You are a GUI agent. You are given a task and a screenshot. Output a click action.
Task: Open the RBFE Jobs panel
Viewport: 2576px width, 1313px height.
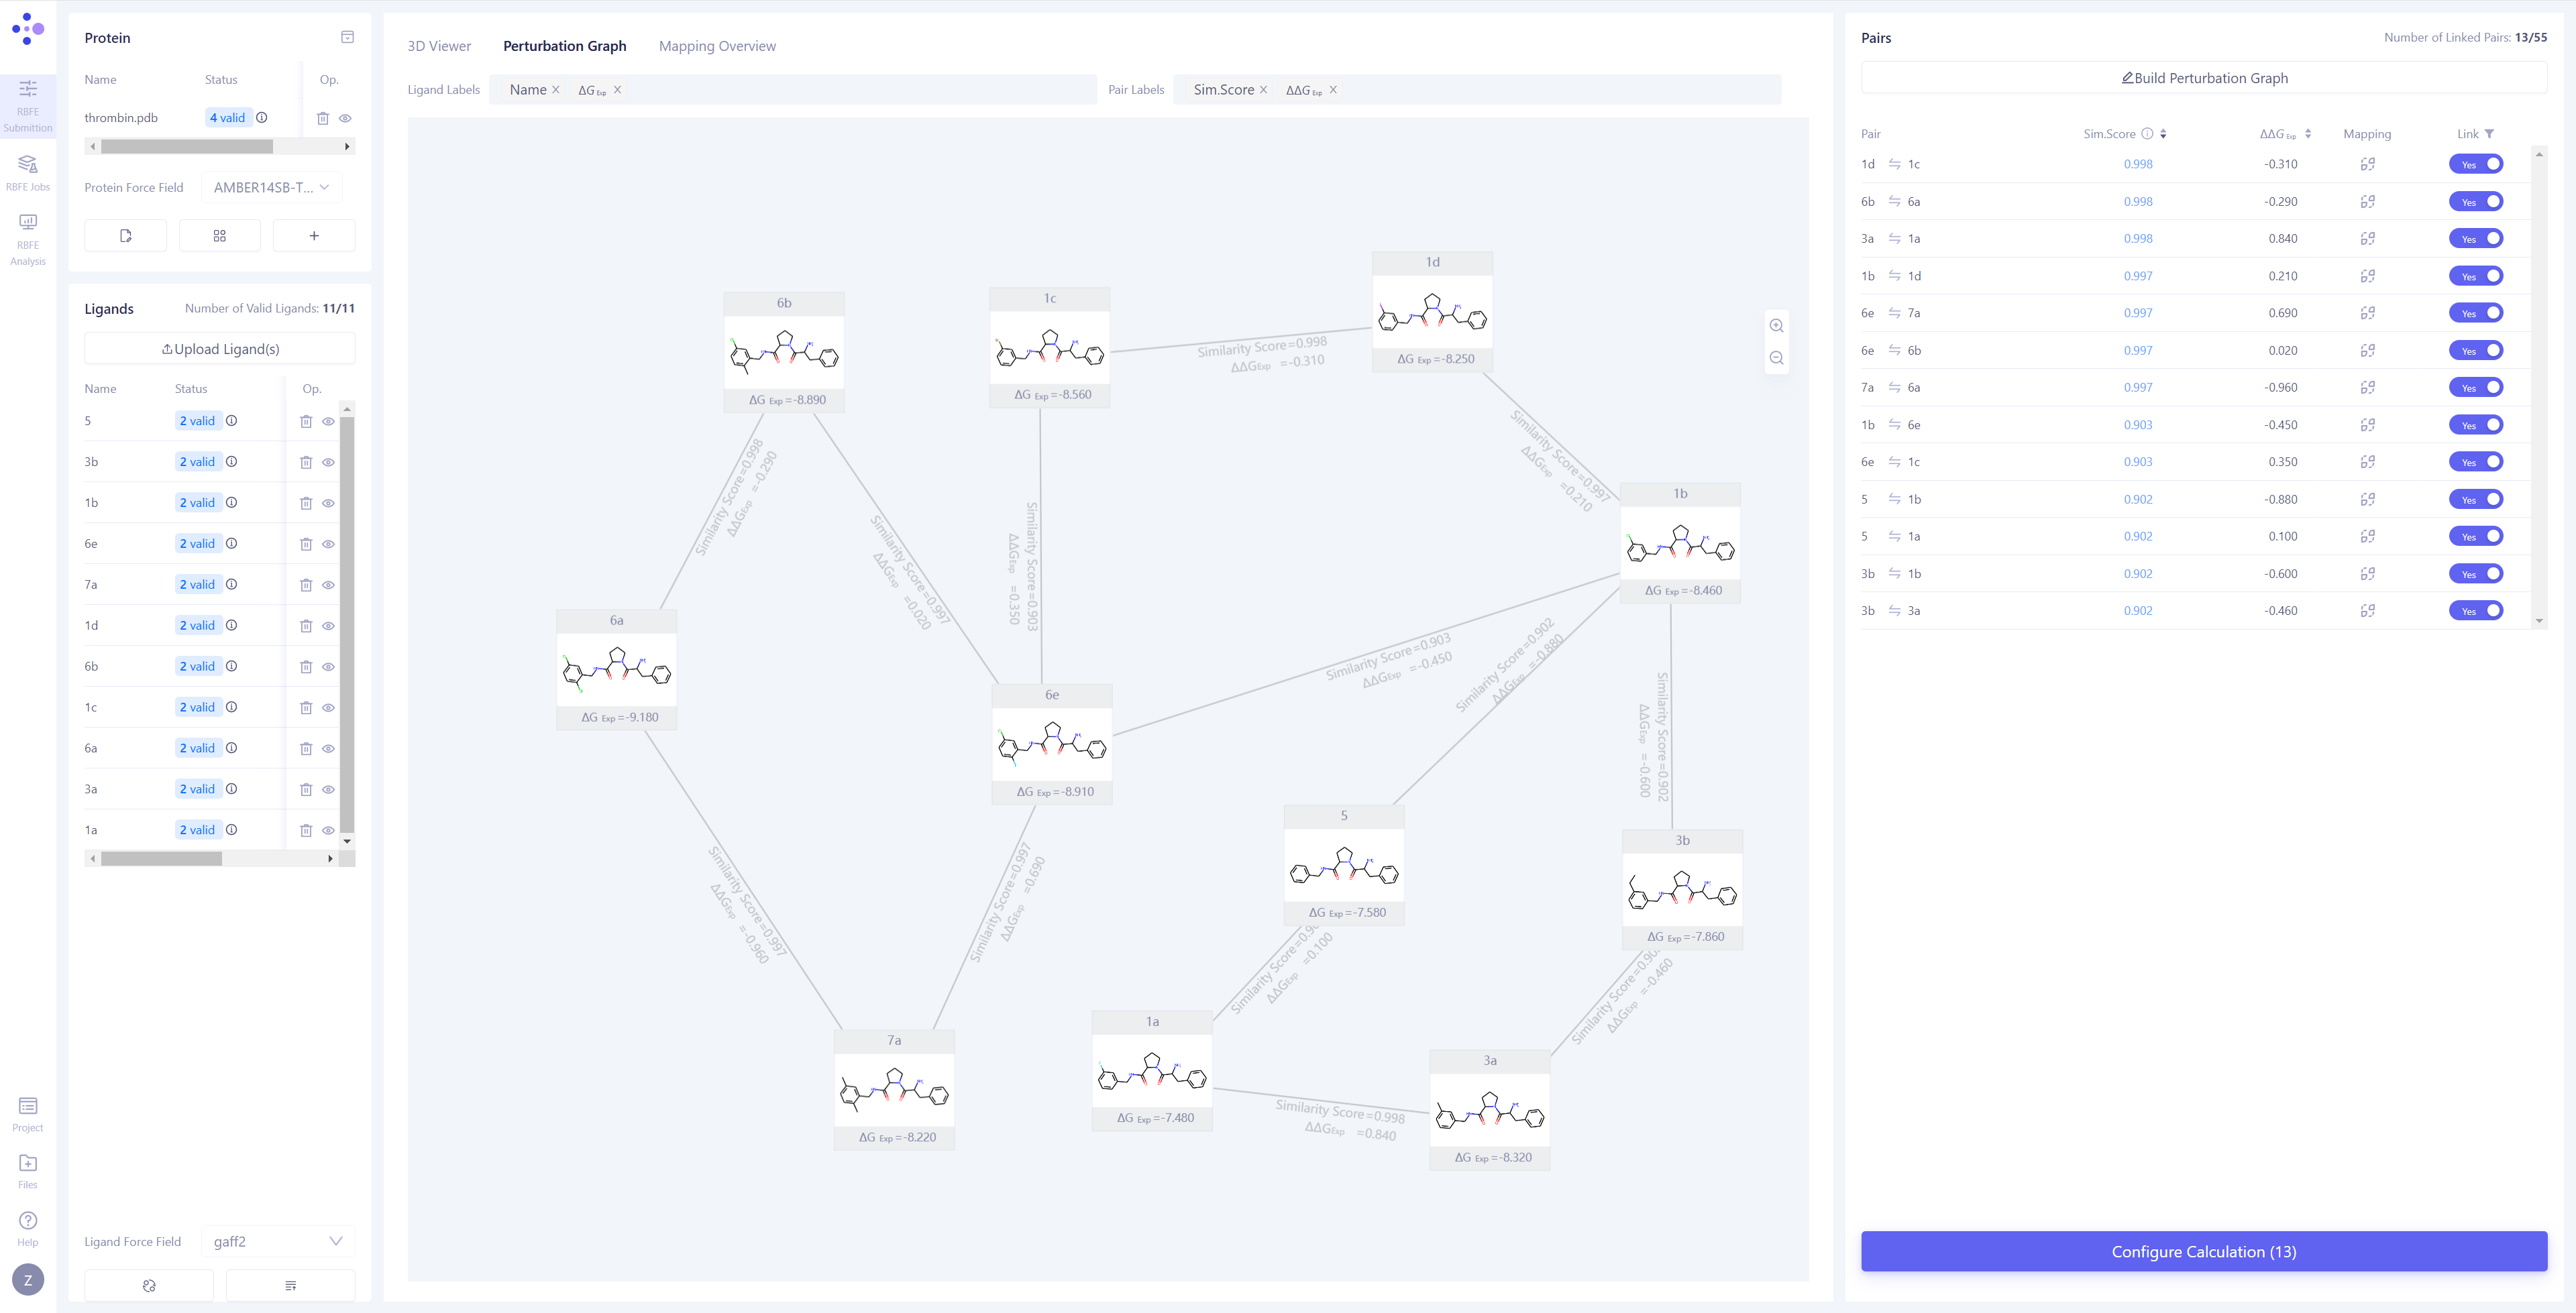27,170
